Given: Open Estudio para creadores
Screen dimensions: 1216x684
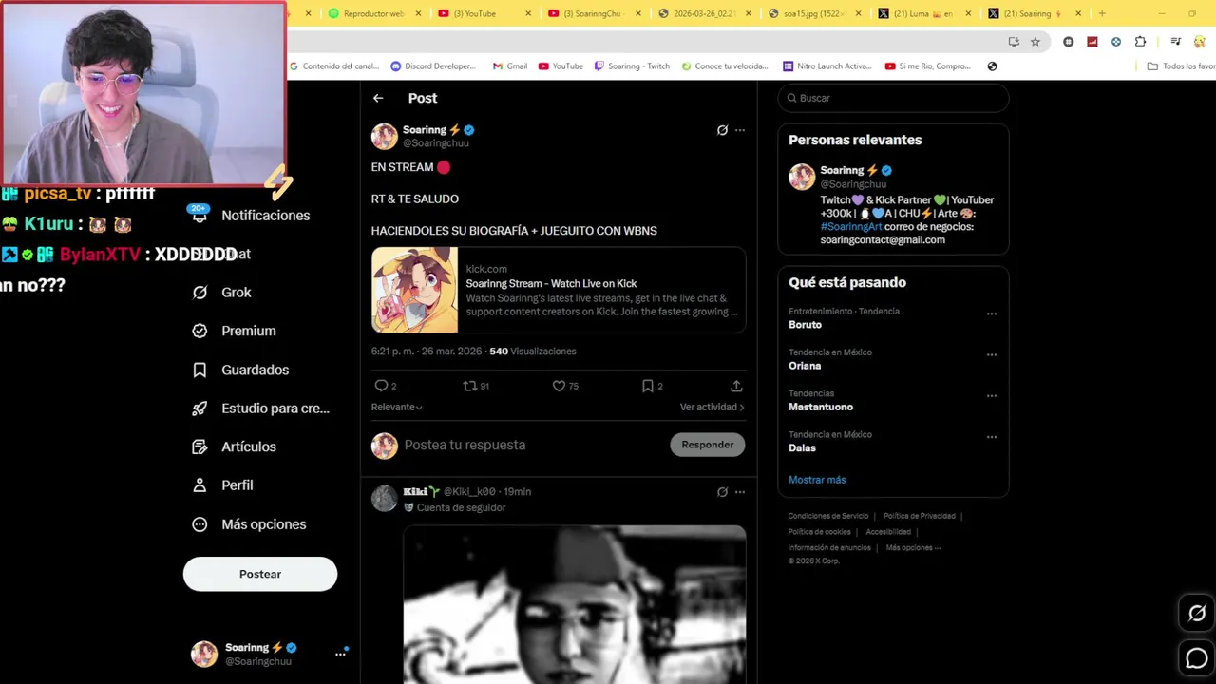Looking at the screenshot, I should [x=260, y=408].
